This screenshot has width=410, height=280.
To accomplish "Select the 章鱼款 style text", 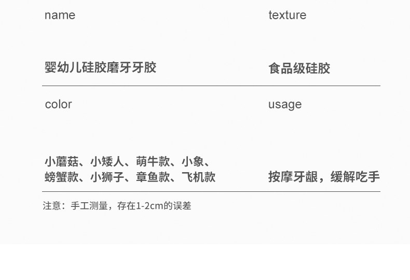I will click(153, 177).
